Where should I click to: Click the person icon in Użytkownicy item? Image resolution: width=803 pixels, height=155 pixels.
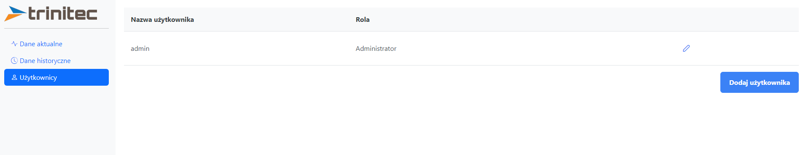click(x=14, y=77)
